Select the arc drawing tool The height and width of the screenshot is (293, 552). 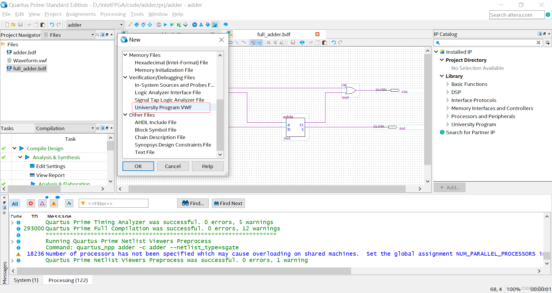243,43
